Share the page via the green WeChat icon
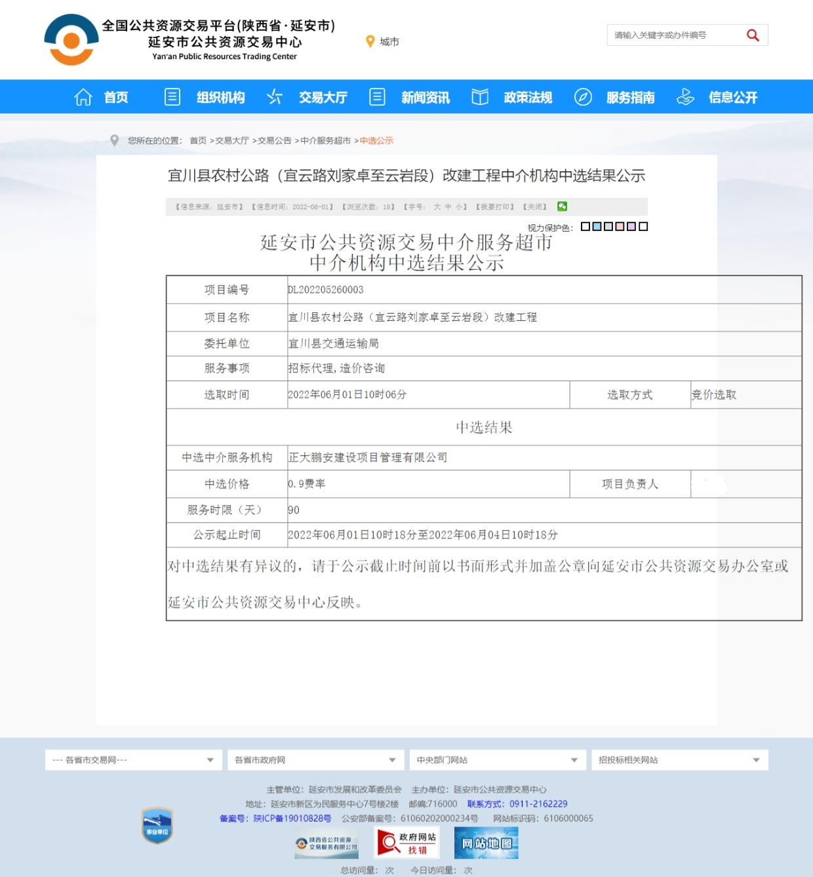 pyautogui.click(x=562, y=207)
